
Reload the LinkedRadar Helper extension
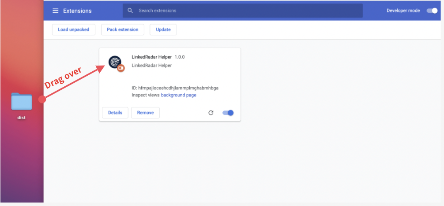click(x=211, y=113)
